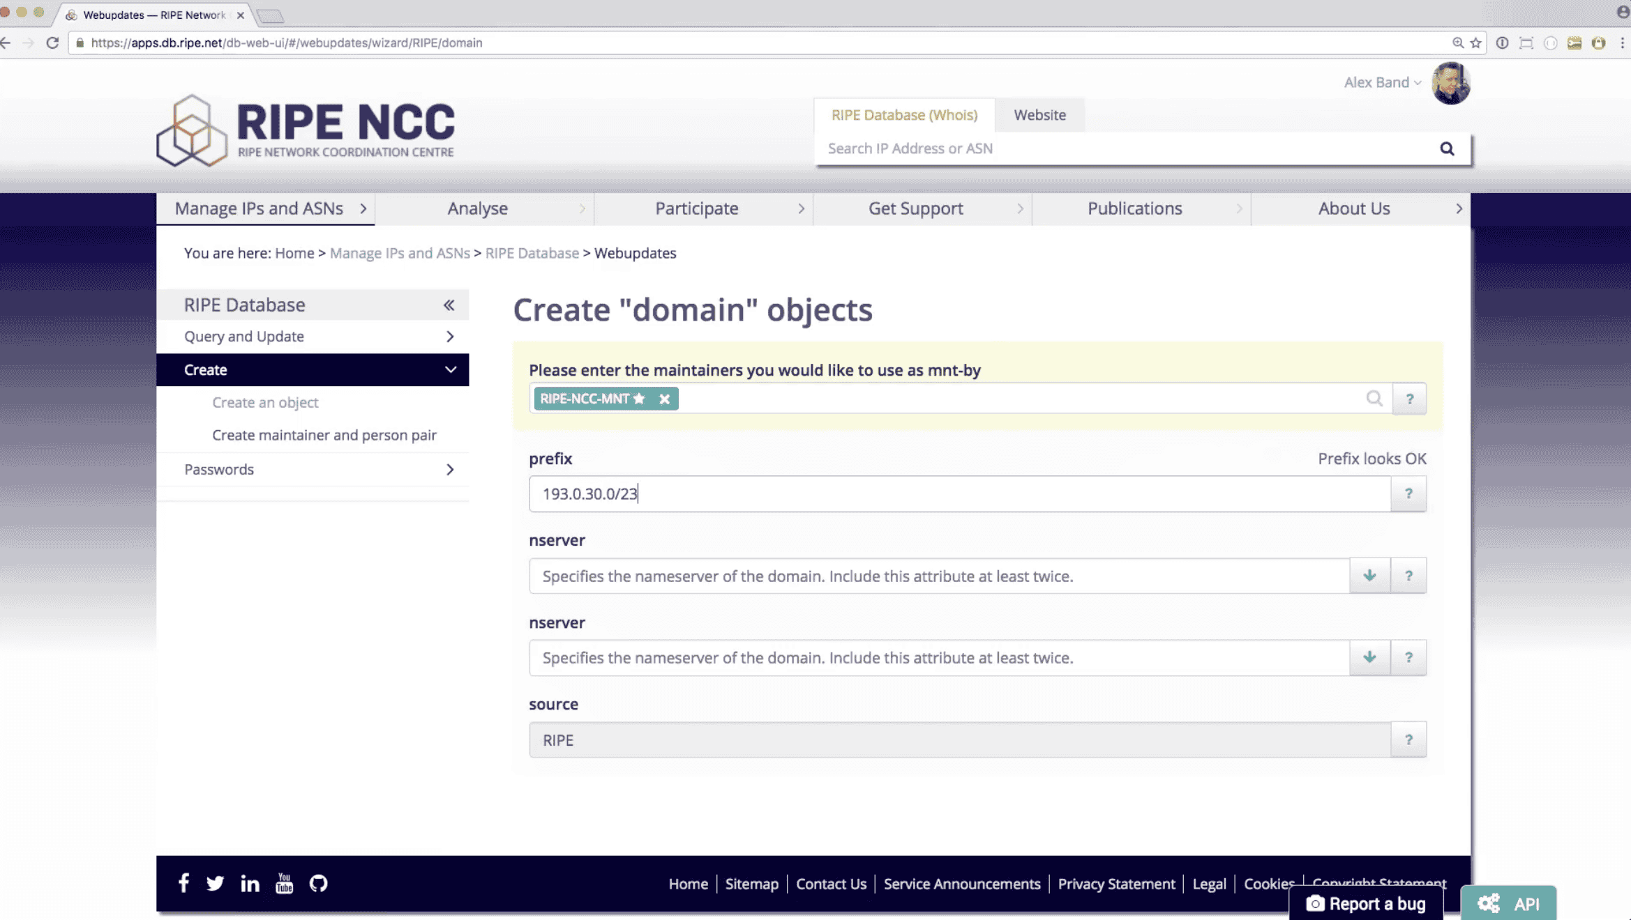Open the Publications menu
This screenshot has height=920, width=1631.
coord(1141,208)
